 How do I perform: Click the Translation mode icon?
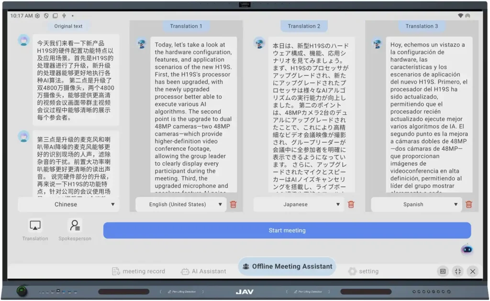[x=35, y=225]
